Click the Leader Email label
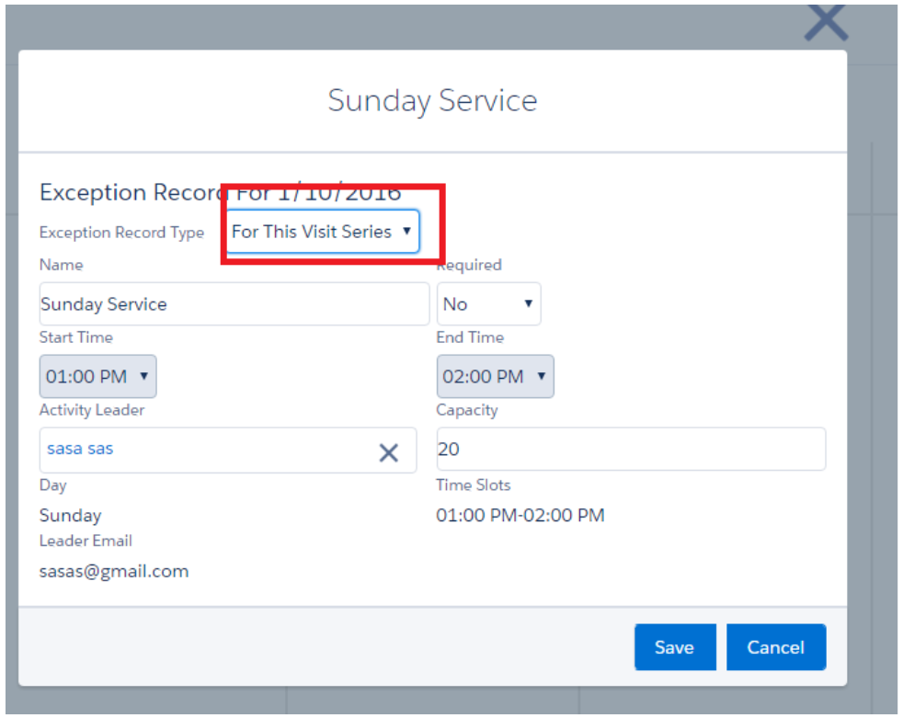Viewport: 903px width, 718px height. click(x=86, y=541)
